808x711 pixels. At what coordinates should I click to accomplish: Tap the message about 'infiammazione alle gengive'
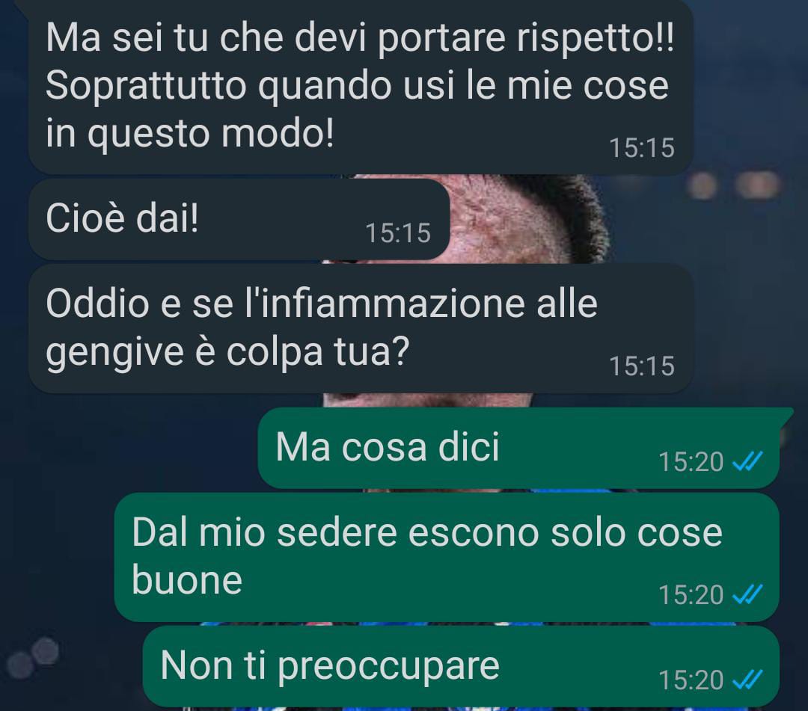coord(360,328)
